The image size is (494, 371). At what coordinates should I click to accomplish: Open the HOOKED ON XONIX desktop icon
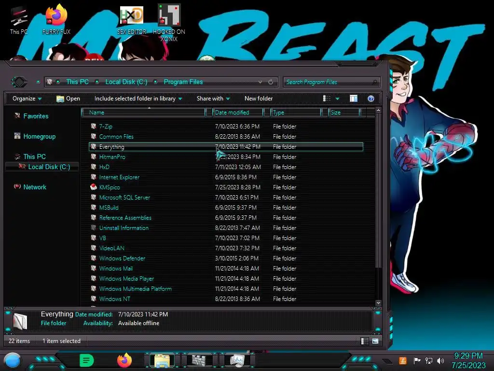[x=169, y=23]
